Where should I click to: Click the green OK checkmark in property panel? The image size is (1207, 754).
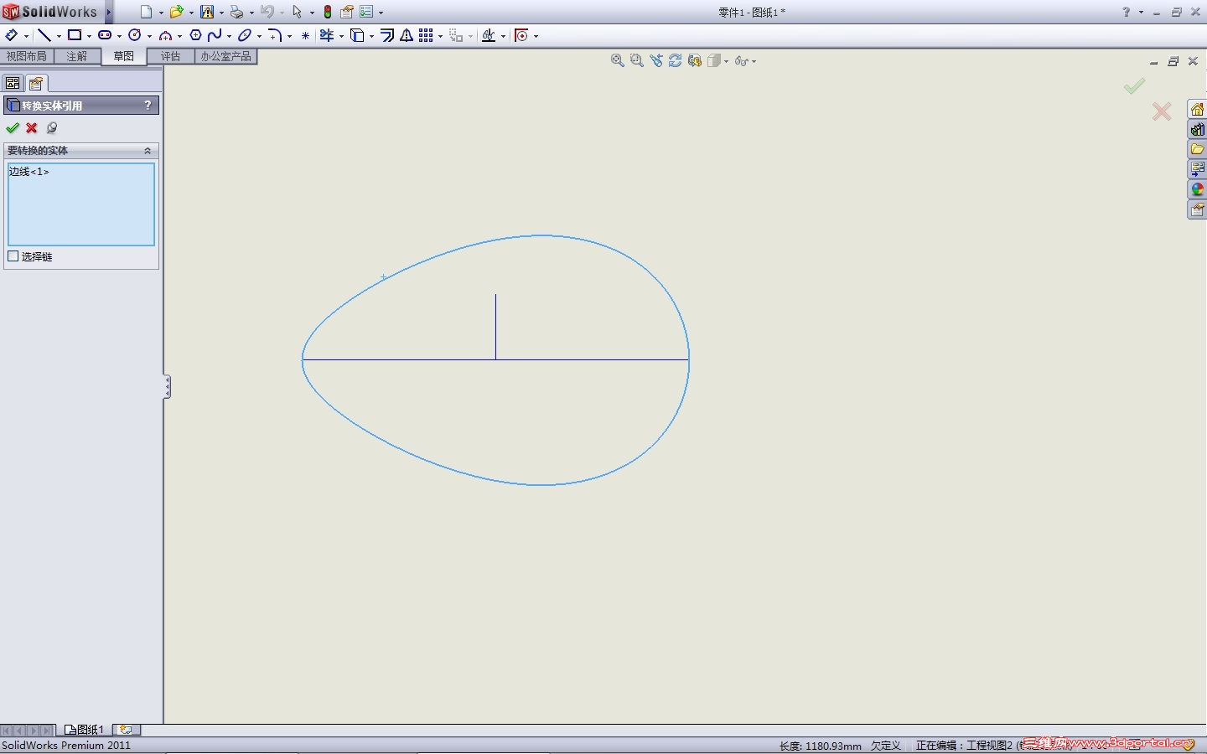click(13, 128)
